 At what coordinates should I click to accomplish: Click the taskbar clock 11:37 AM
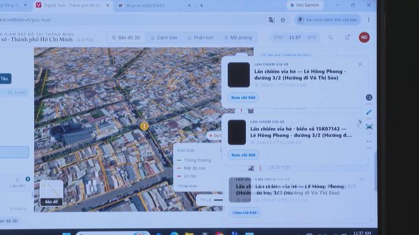click(362, 233)
